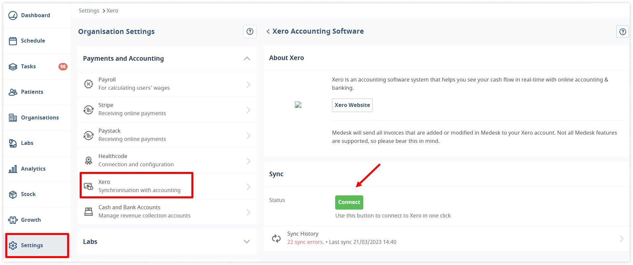This screenshot has width=633, height=265.
Task: Click the Analytics bar chart icon
Action: click(x=13, y=169)
